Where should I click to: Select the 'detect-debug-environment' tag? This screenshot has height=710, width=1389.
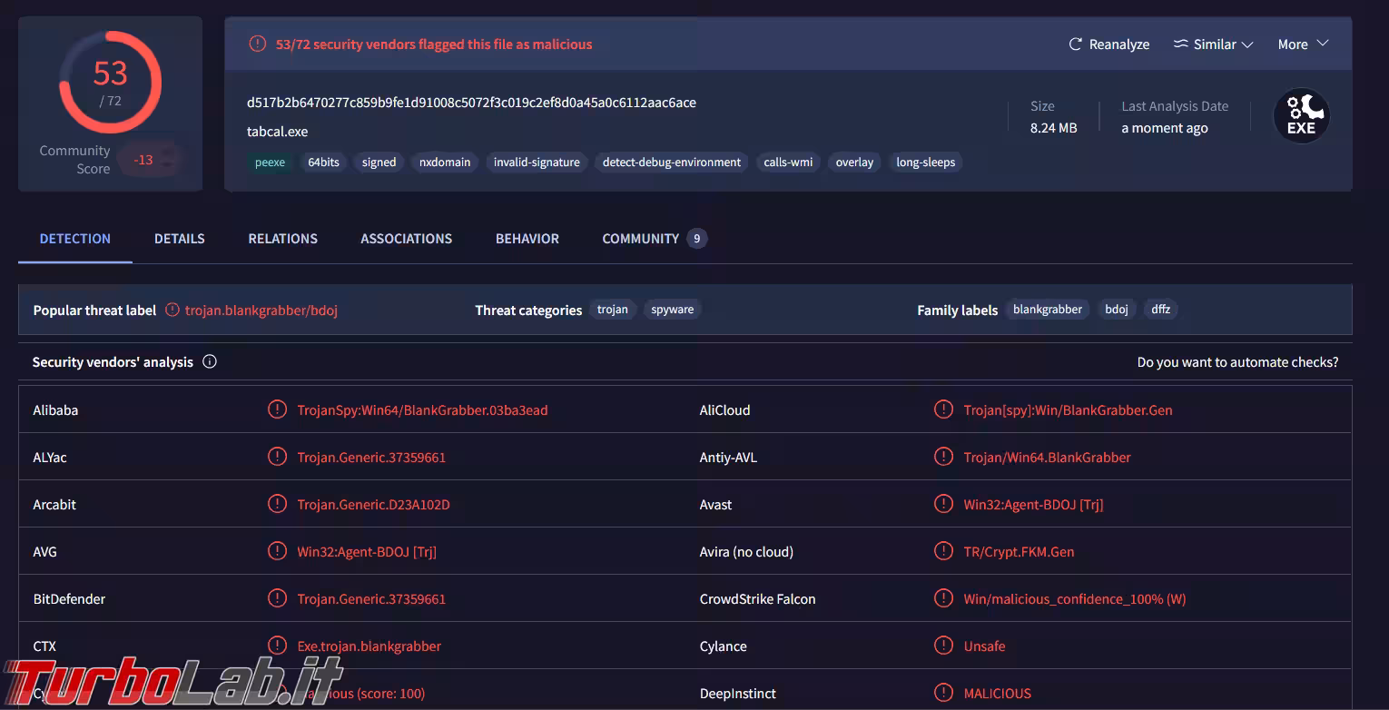coord(672,163)
